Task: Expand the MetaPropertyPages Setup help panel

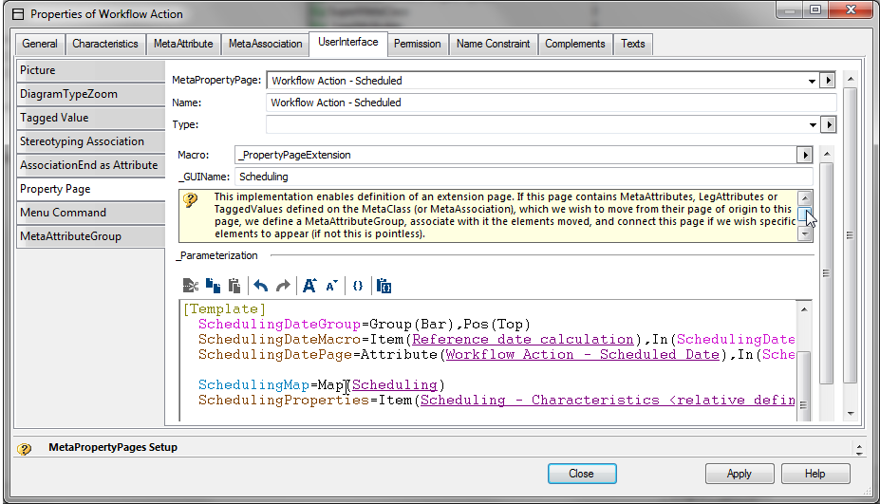Action: coord(859,448)
